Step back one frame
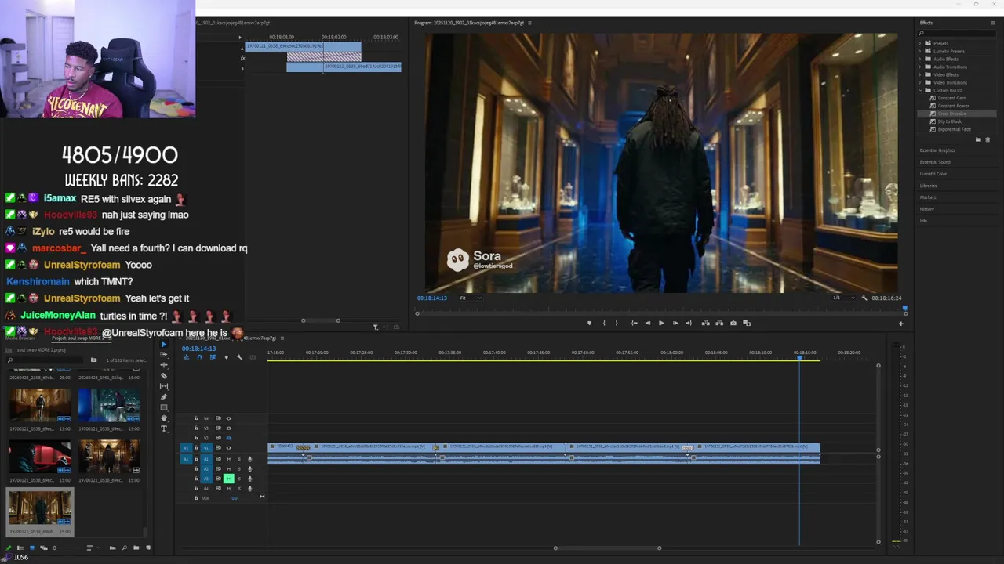 [x=648, y=323]
